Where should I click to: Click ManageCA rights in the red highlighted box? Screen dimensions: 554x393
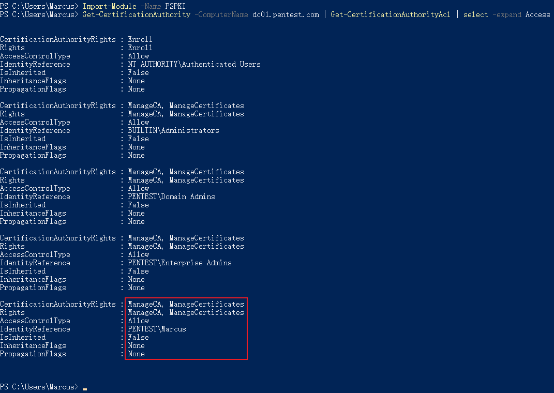(145, 305)
